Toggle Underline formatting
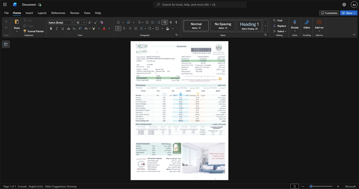 coord(63,28)
